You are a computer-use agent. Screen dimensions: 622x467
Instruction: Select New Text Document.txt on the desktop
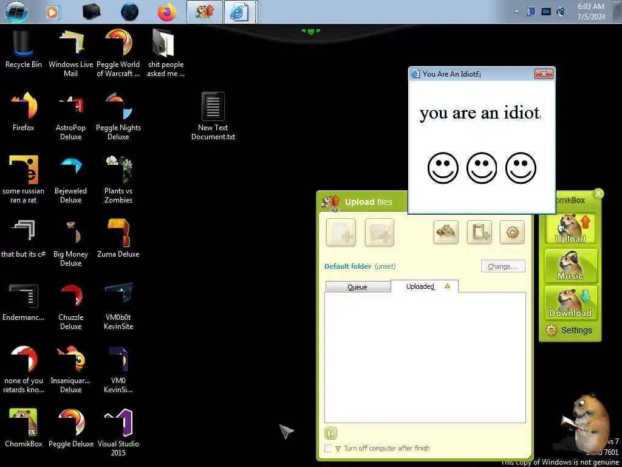[213, 116]
